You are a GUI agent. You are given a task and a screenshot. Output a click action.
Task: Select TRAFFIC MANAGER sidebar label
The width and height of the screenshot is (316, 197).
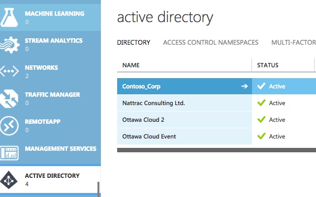[x=52, y=95]
